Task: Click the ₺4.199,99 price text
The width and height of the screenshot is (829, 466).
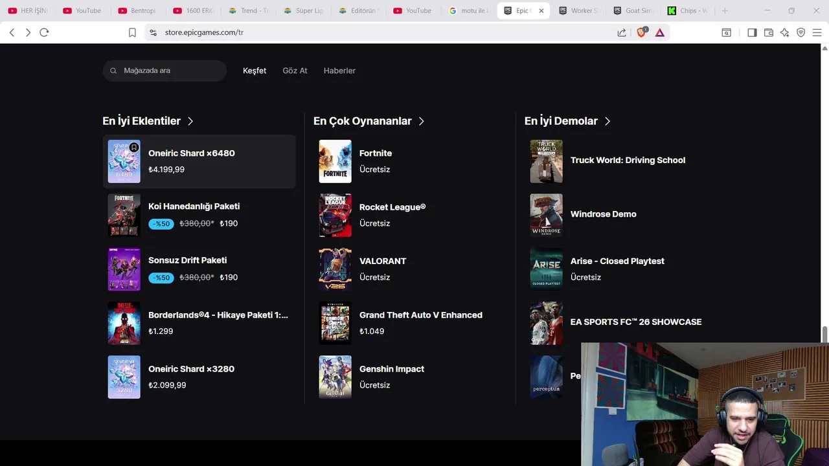Action: [166, 170]
